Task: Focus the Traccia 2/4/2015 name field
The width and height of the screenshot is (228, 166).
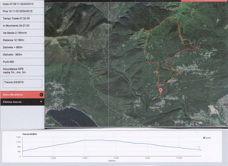Action: [x=22, y=83]
